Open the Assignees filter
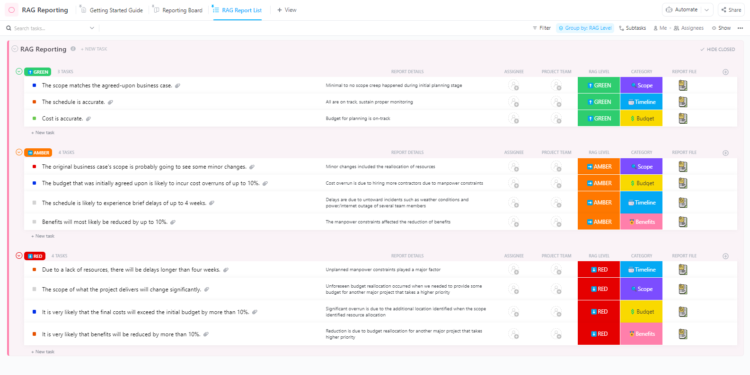The image size is (750, 375). pos(688,28)
